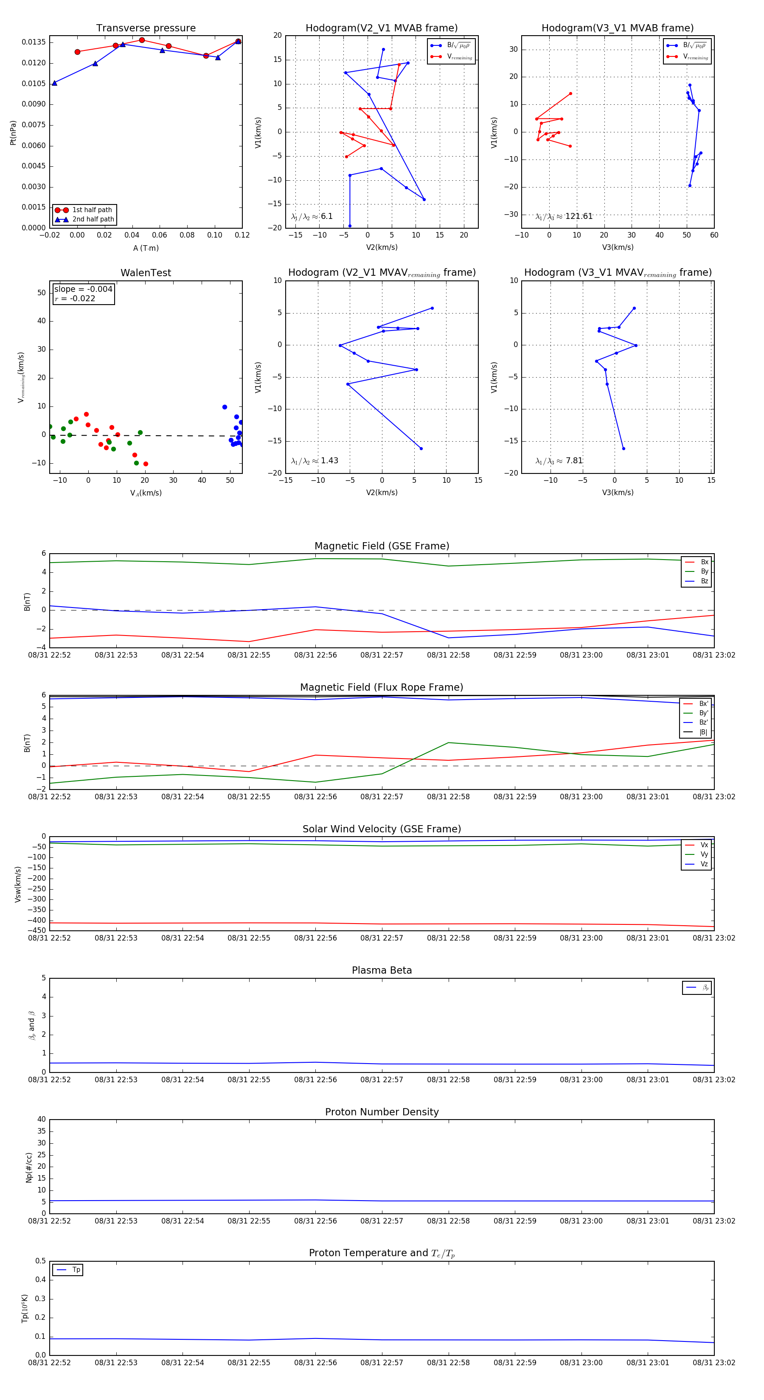Image resolution: width=764 pixels, height=1400 pixels.
Task: Click the λ1/λ2 ≈ 1.43 annotation
Action: click(x=314, y=461)
